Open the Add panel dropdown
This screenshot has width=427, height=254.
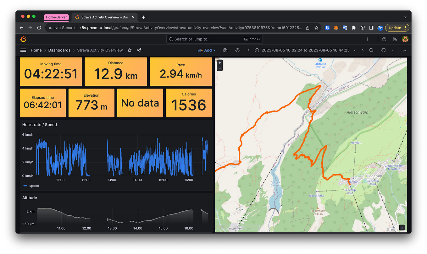pyautogui.click(x=207, y=50)
